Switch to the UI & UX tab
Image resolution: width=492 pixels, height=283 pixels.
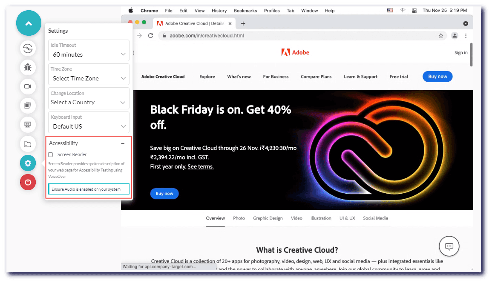click(347, 218)
